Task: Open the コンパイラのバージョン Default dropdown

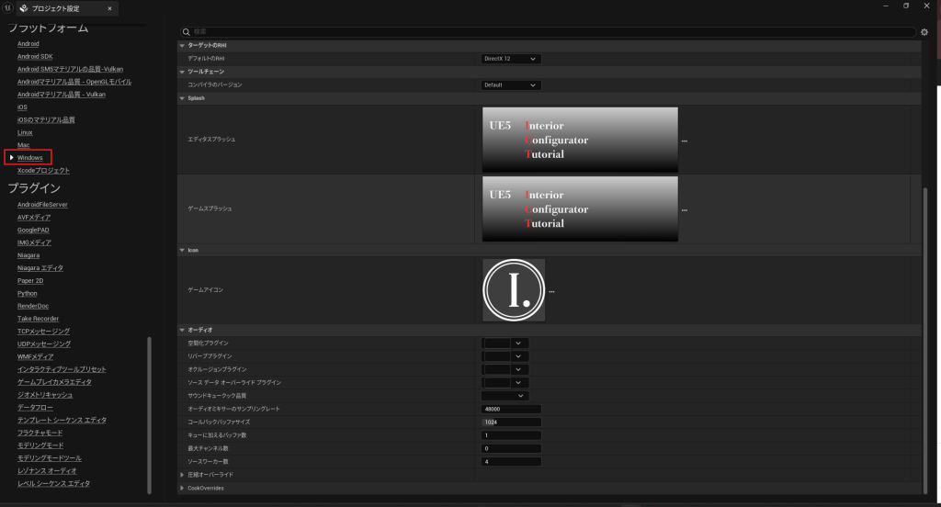Action: [511, 85]
